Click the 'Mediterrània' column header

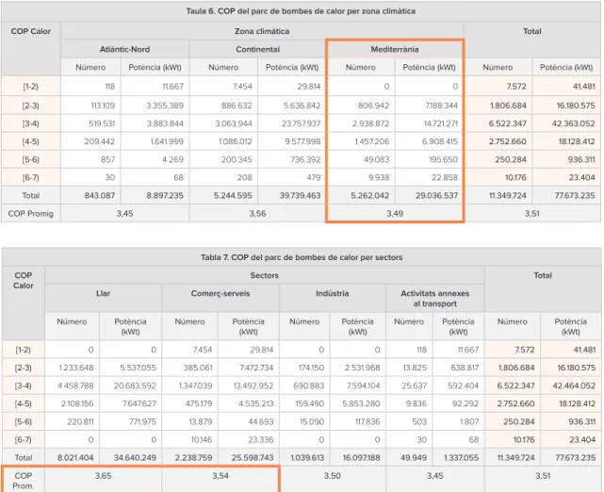395,49
